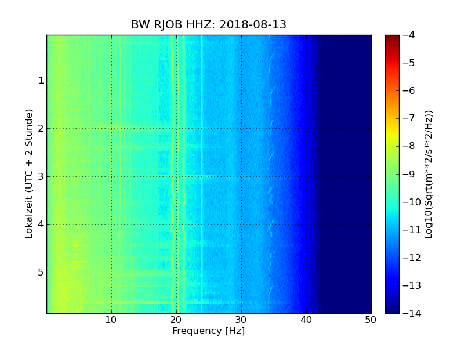Click y-axis tick label '3'

click(41, 177)
